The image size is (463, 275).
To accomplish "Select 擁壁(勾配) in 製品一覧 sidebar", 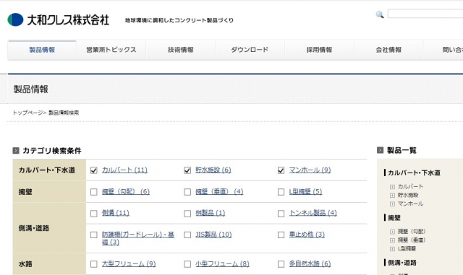I will point(412,232).
